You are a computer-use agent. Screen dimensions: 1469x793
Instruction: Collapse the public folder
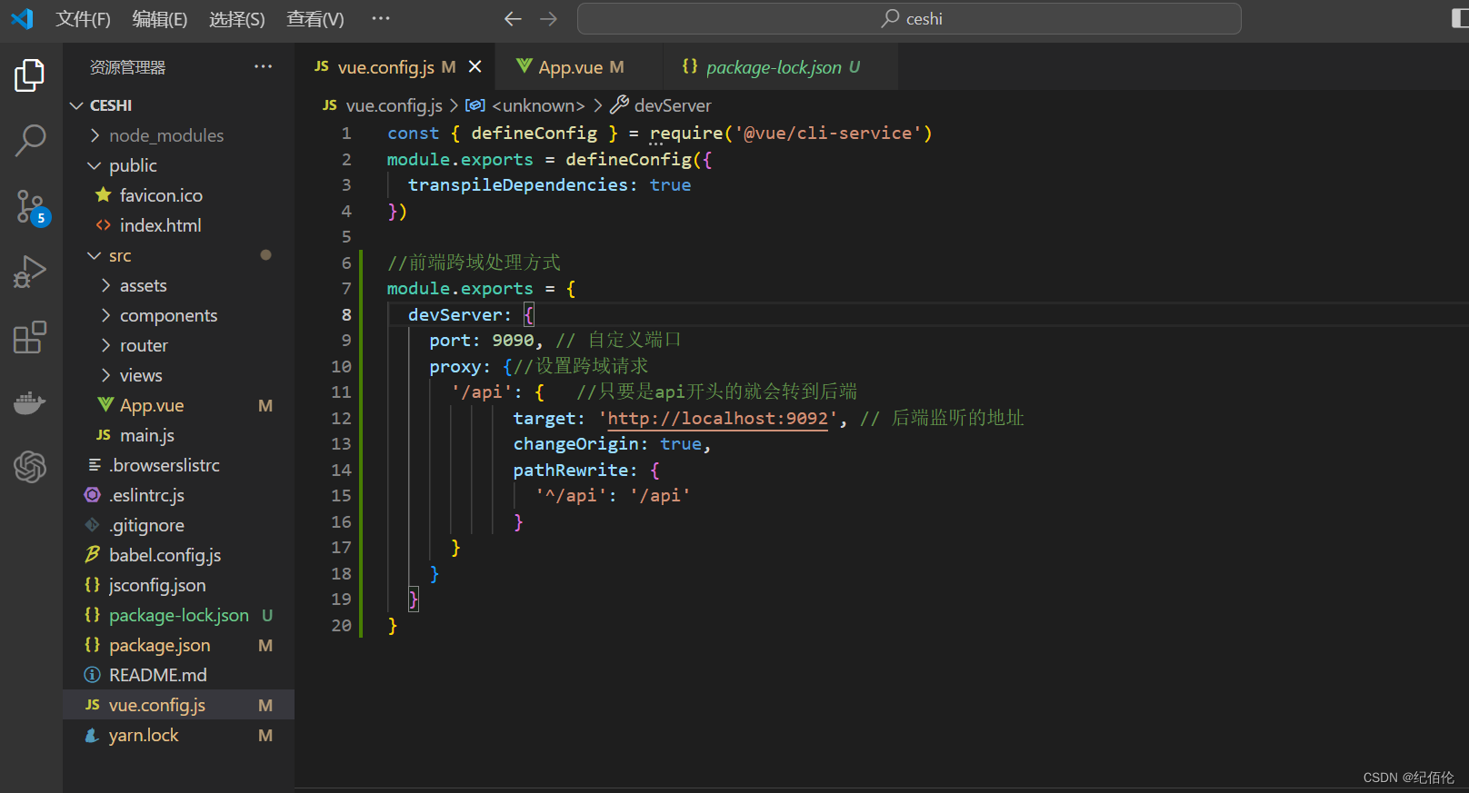178,165
